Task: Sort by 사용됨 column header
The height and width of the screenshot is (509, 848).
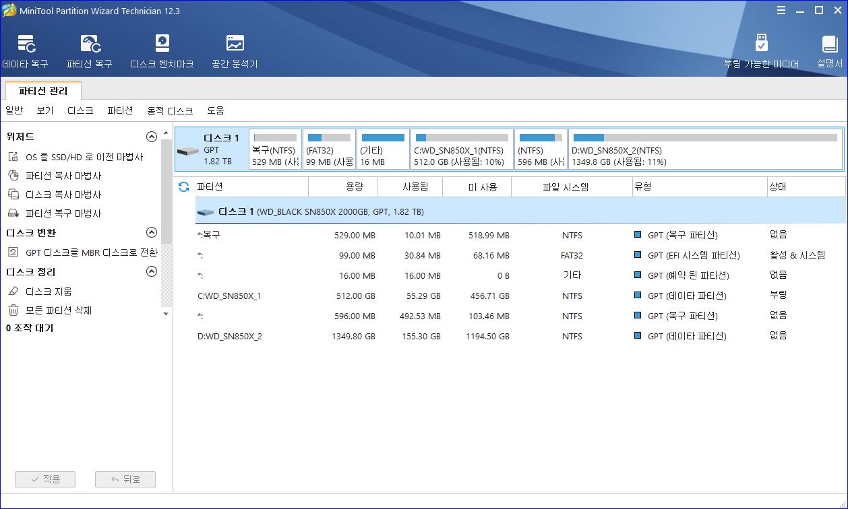Action: pyautogui.click(x=411, y=187)
